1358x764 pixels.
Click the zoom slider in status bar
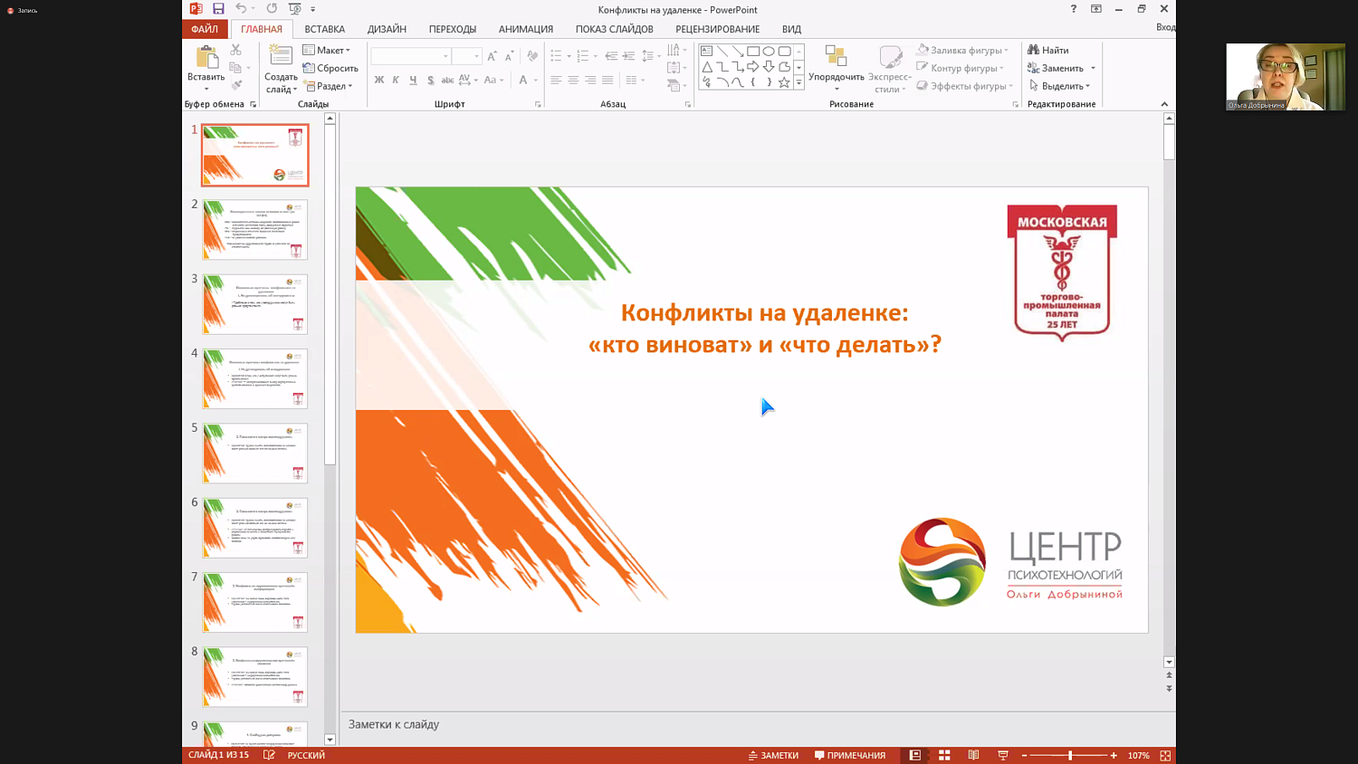(1069, 755)
